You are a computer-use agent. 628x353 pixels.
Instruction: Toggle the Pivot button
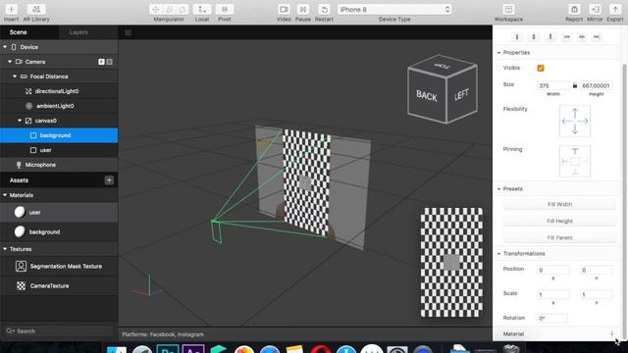tap(225, 9)
